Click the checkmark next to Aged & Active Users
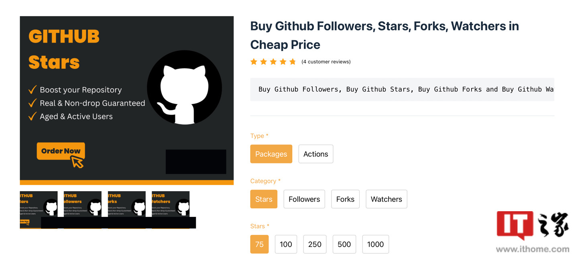This screenshot has width=578, height=261. point(32,116)
